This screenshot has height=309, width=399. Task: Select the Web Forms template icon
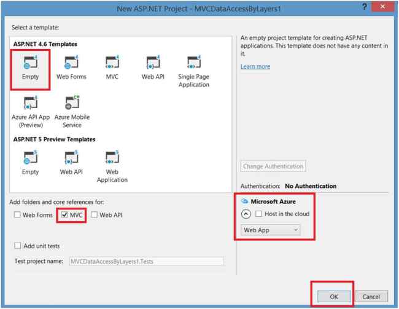71,63
